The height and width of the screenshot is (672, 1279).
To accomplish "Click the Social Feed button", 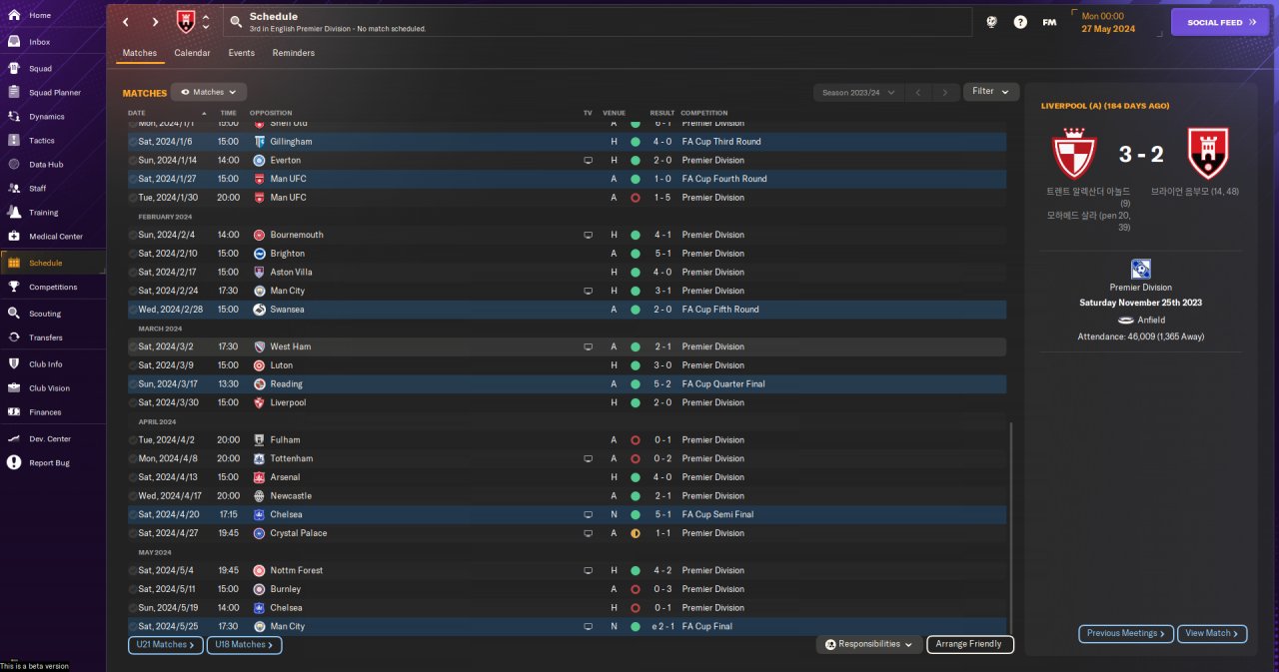I will point(1219,22).
